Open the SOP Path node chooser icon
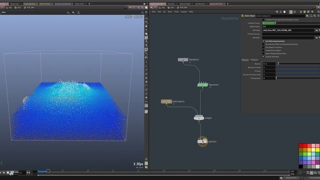This screenshot has height=180, width=320. (316, 30)
